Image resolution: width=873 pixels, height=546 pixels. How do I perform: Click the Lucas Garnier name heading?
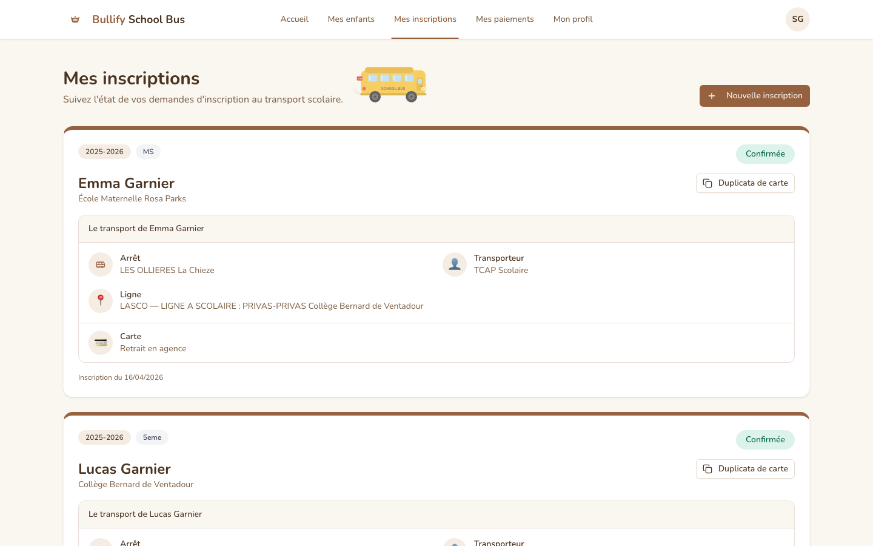[124, 469]
